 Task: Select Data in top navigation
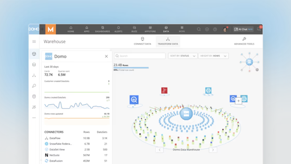166,29
